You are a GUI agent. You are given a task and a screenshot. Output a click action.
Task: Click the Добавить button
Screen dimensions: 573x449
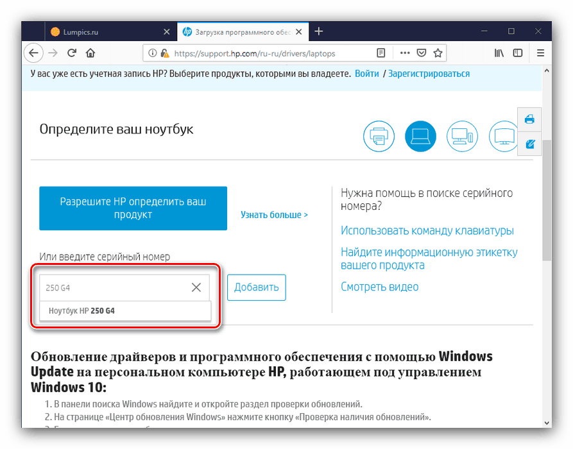[x=257, y=287]
